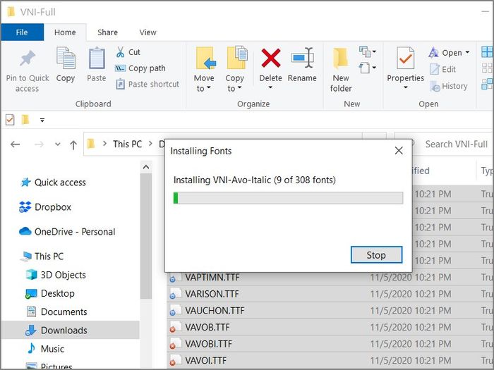Open the File tab
This screenshot has width=494, height=370.
[x=22, y=32]
